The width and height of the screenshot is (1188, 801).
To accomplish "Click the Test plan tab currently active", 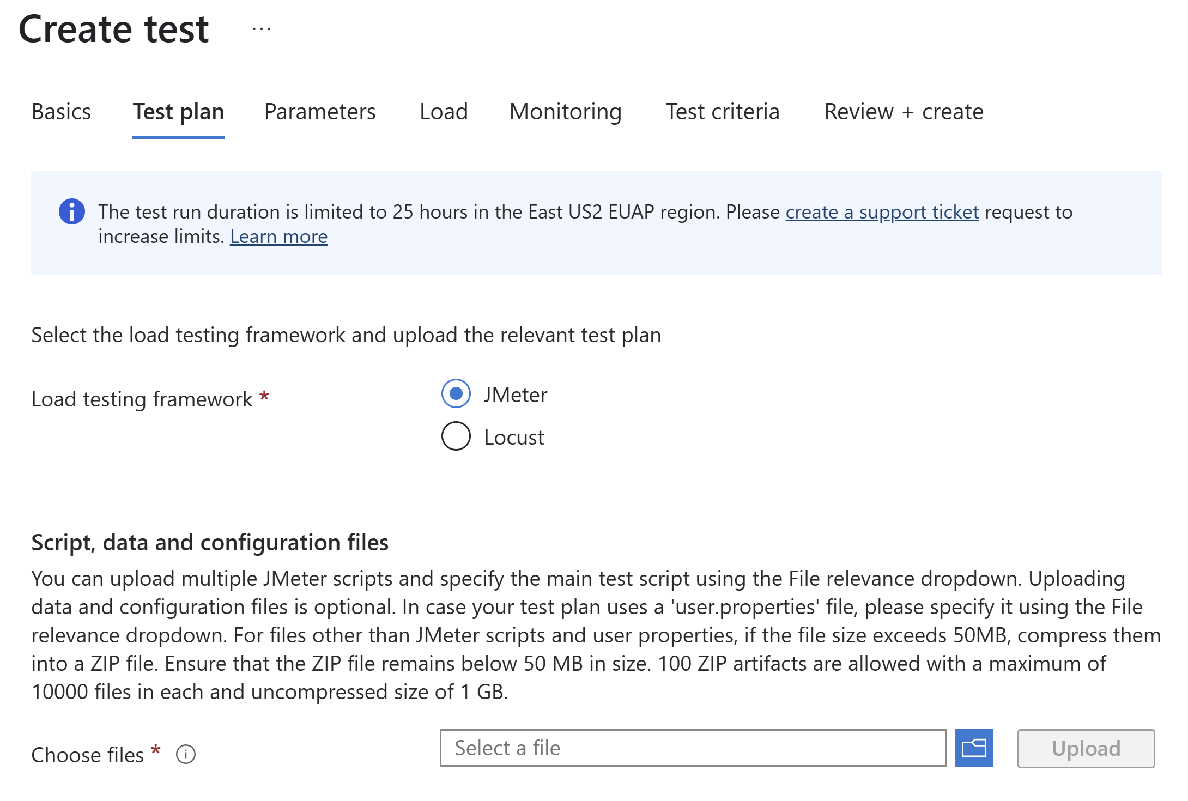I will click(x=179, y=112).
